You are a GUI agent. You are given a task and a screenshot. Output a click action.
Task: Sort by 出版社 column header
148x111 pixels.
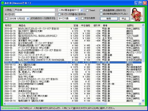[133, 25]
